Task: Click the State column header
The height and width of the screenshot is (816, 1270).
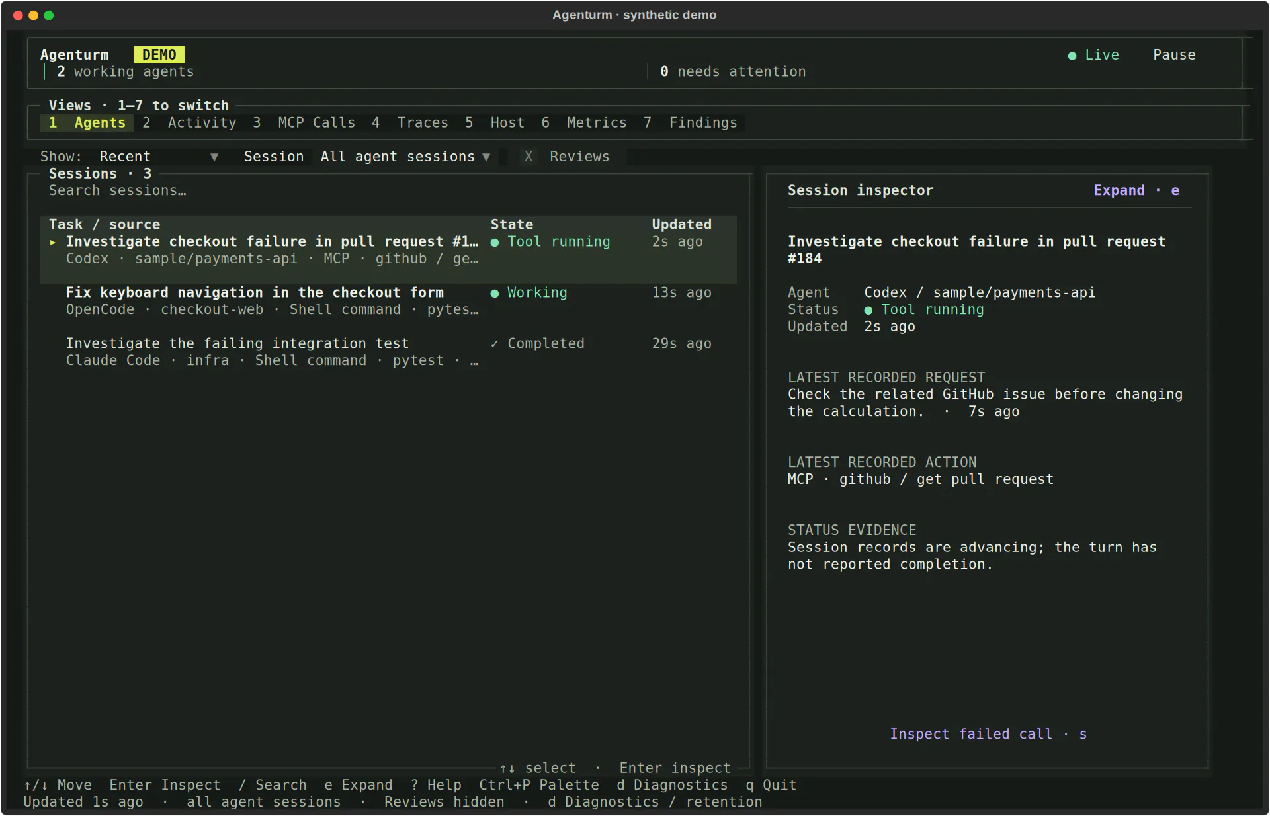Action: [512, 225]
